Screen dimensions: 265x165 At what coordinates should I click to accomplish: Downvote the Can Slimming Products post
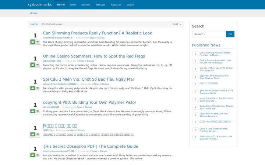click(x=38, y=41)
